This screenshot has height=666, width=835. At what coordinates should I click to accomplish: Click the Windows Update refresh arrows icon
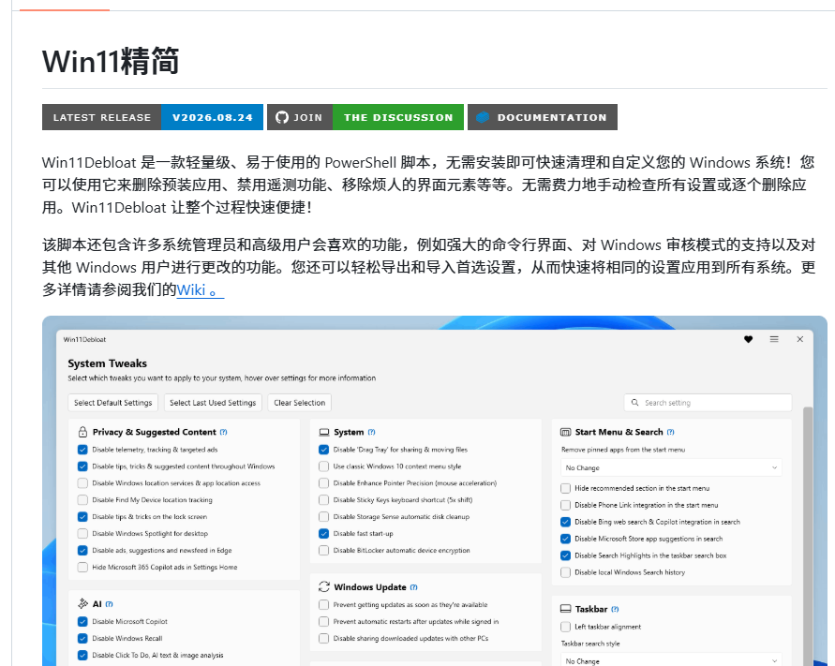(323, 586)
